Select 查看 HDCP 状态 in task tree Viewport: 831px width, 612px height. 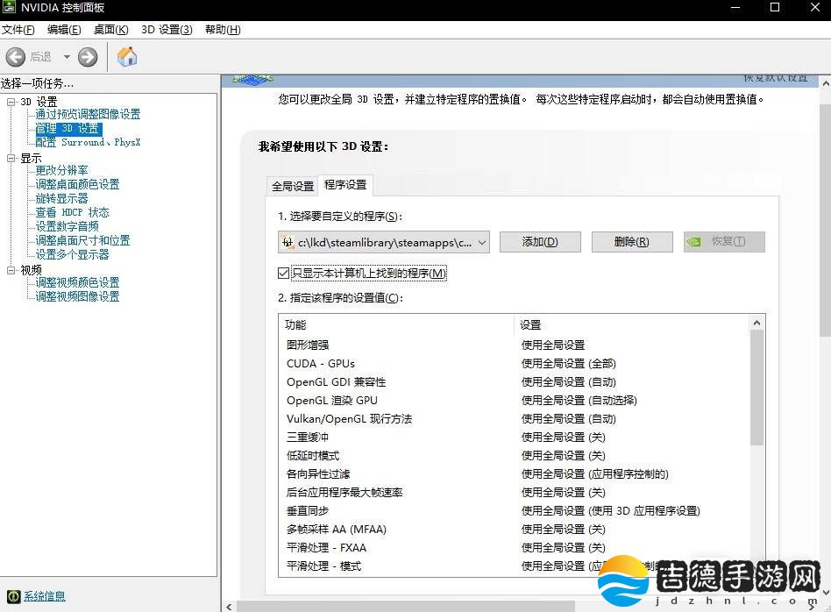(x=72, y=212)
